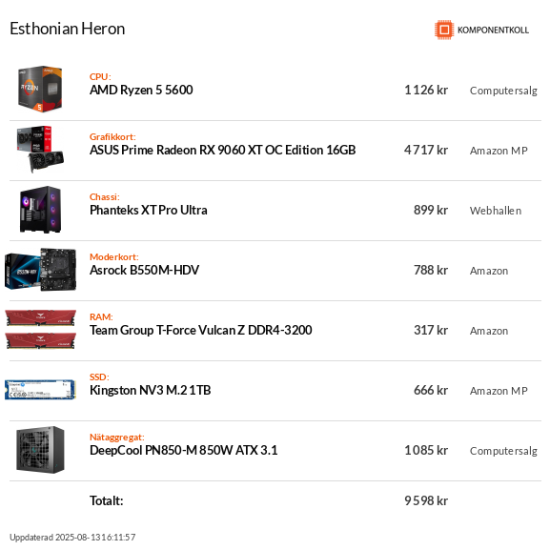The height and width of the screenshot is (550, 550).
Task: Click the 4 717 kr graphics card price
Action: pos(426,150)
